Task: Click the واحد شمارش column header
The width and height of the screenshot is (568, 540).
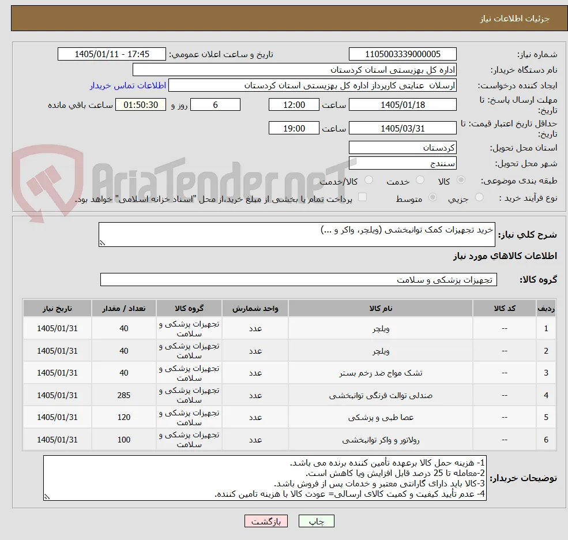Action: [x=255, y=309]
